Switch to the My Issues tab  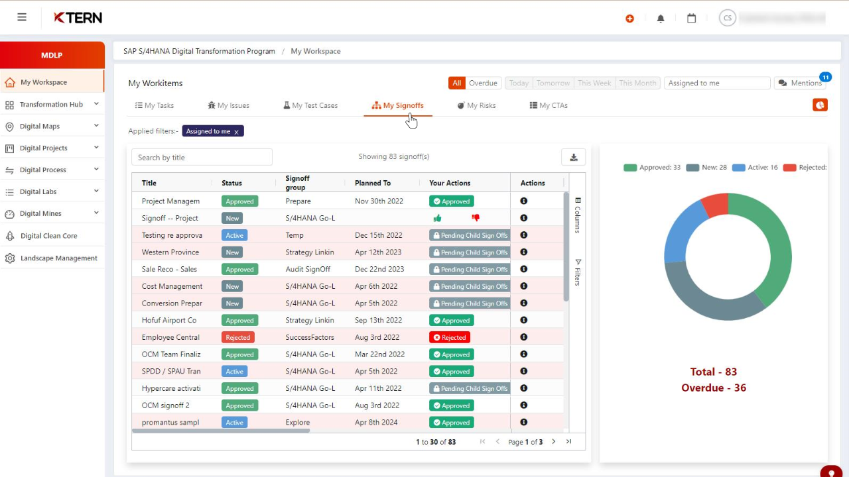(x=228, y=105)
